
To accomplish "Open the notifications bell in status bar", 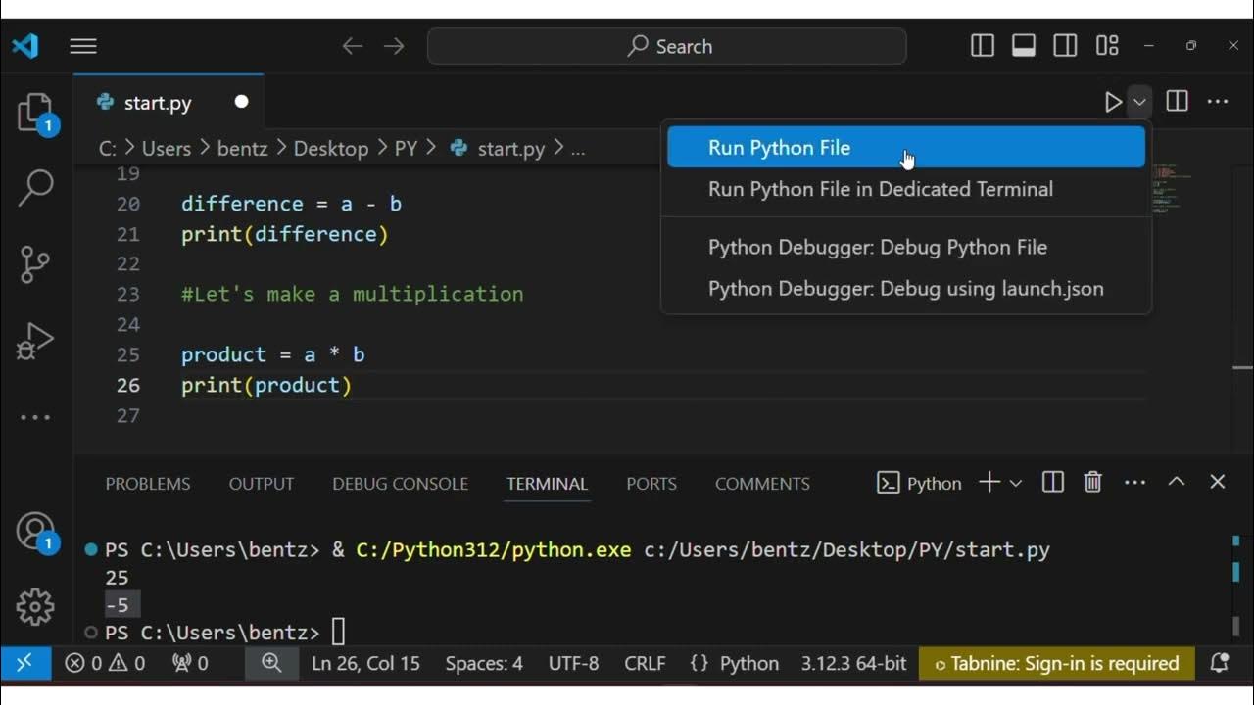I will click(1220, 663).
